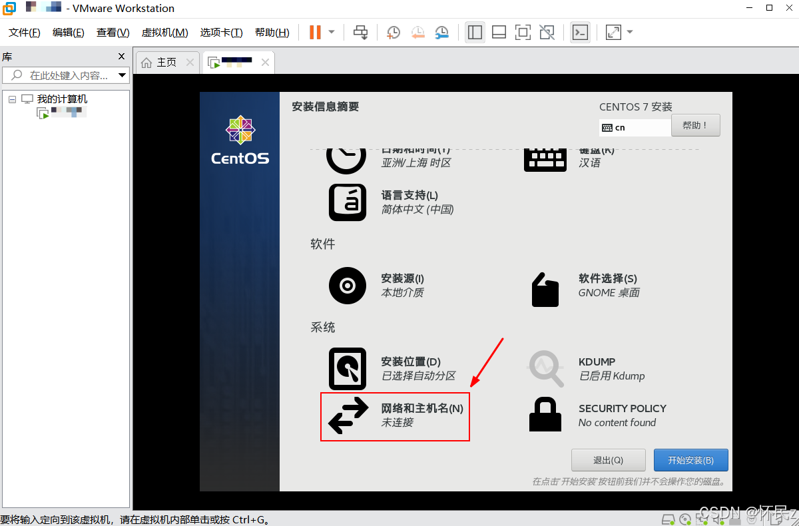Open the power options dropdown arrow beside pause

[332, 32]
